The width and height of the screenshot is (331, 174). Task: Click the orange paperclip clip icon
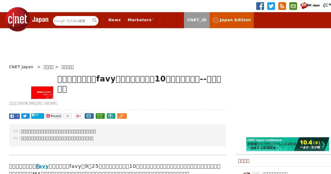point(122,116)
